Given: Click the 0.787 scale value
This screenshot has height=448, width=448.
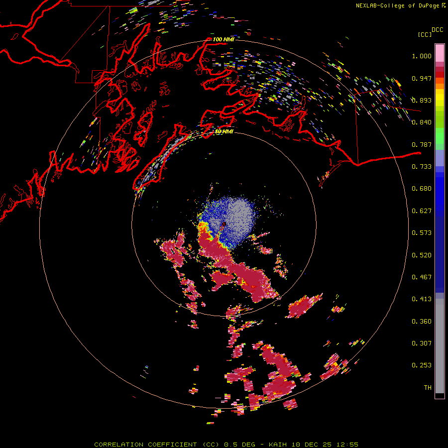Looking at the screenshot, I should pos(422,144).
